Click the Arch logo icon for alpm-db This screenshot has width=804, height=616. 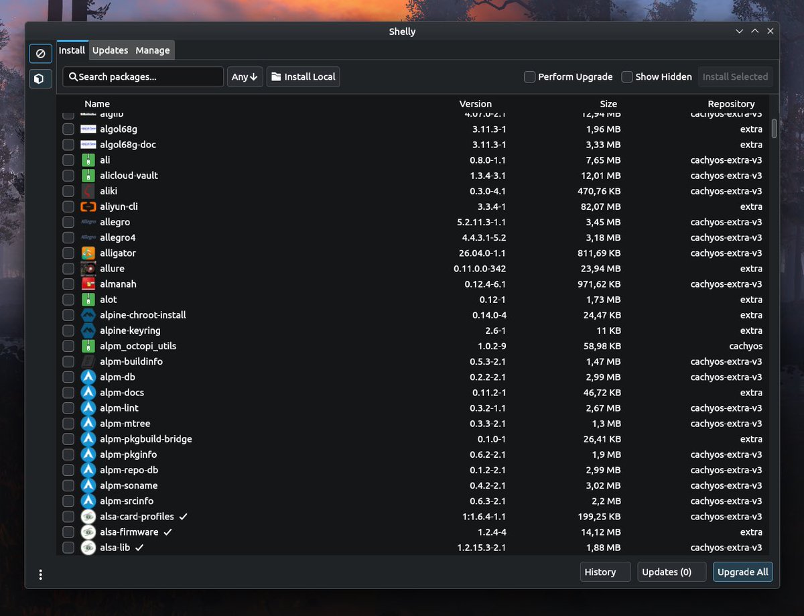pos(88,377)
